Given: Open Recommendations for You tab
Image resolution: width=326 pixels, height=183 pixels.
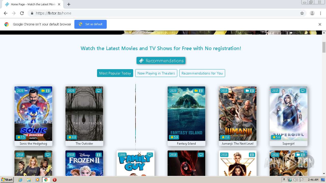Looking at the screenshot, I should point(202,73).
